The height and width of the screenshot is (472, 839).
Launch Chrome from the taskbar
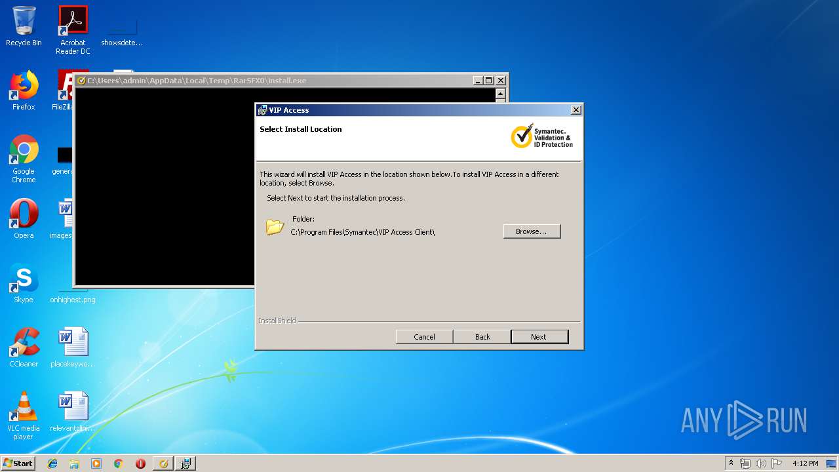click(119, 463)
